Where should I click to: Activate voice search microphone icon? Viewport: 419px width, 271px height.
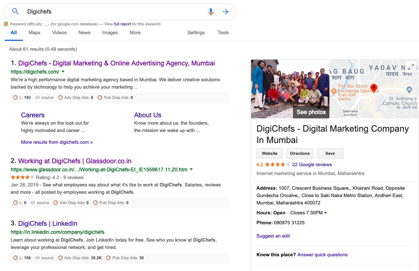point(211,12)
